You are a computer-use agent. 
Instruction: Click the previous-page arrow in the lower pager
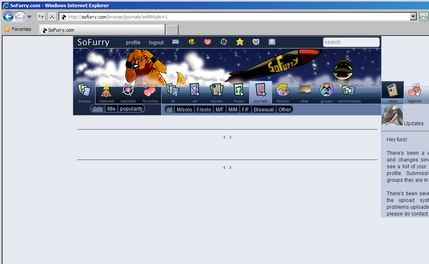[224, 167]
